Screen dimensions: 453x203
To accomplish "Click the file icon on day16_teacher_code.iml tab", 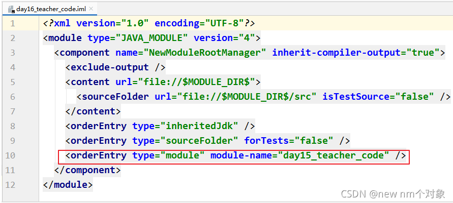I will pos(12,10).
